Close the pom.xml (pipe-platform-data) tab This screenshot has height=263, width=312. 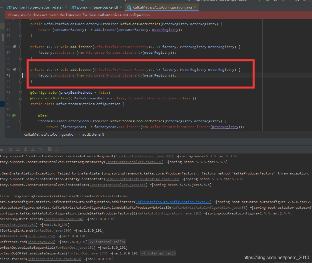[66, 7]
